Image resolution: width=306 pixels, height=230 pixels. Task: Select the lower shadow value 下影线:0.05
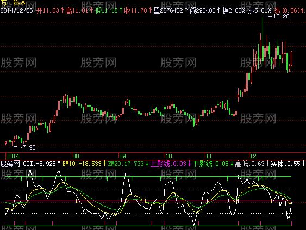click(211, 164)
